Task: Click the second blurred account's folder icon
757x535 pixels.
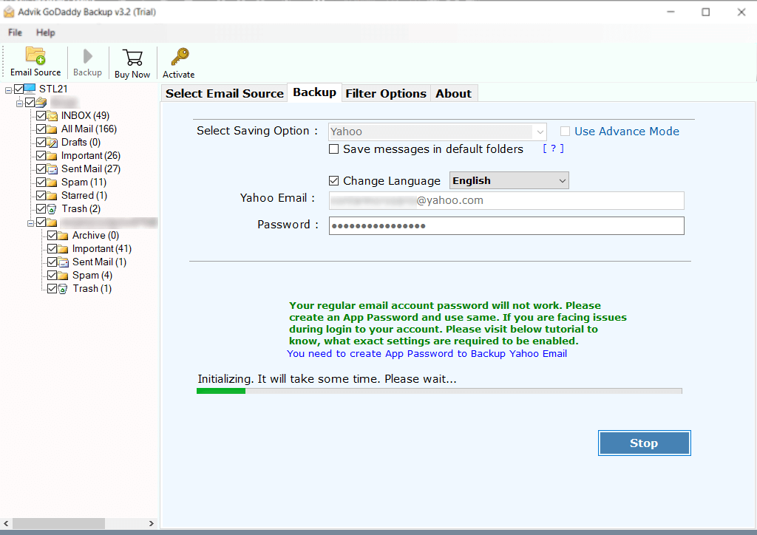Action: [52, 222]
